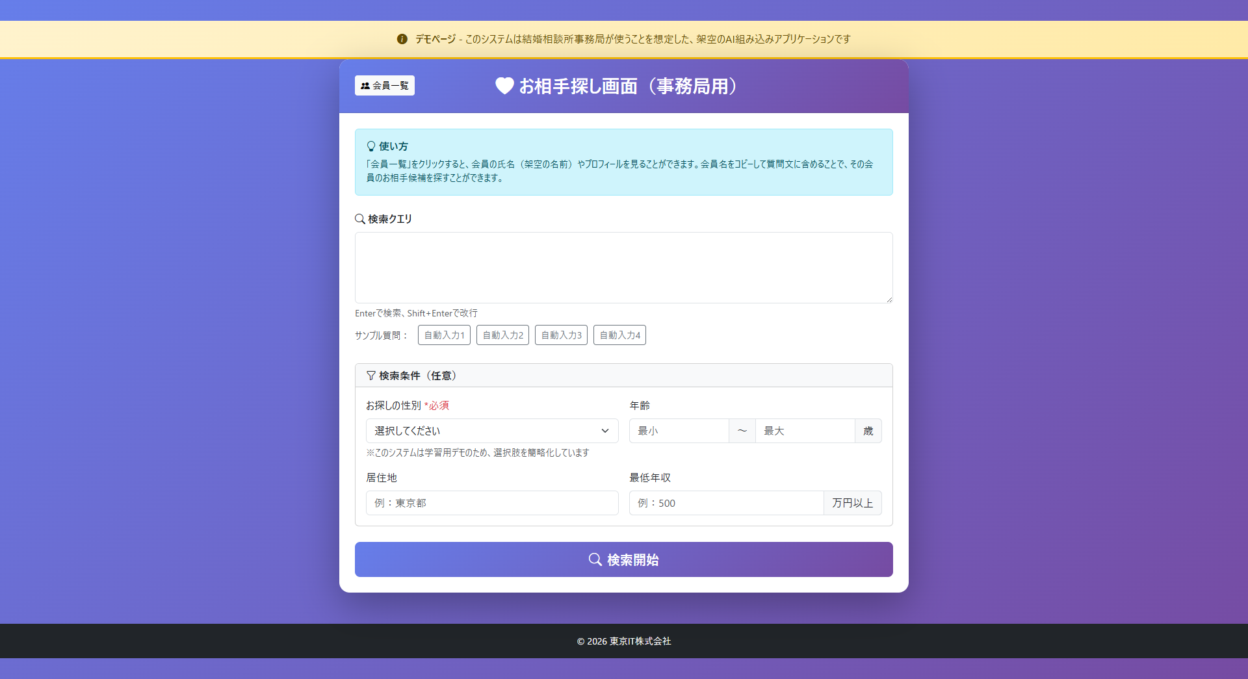1248x679 pixels.
Task: Choose the 自動入力3 sample button
Action: pyautogui.click(x=561, y=335)
